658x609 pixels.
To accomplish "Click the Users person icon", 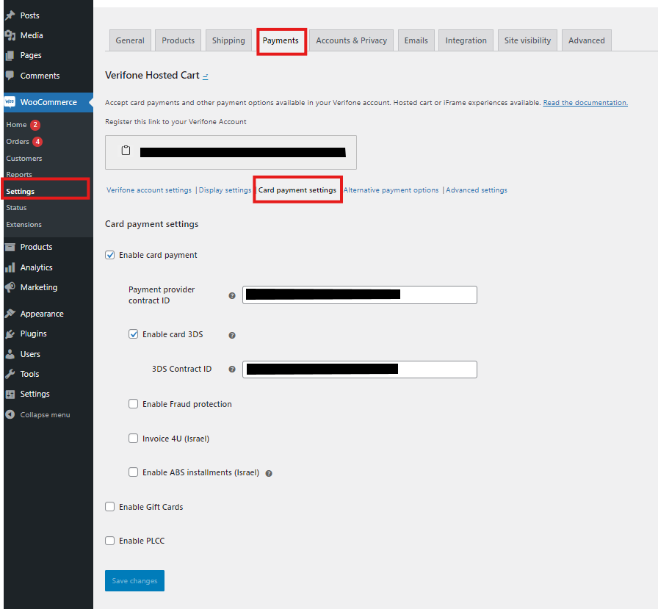I will point(10,354).
